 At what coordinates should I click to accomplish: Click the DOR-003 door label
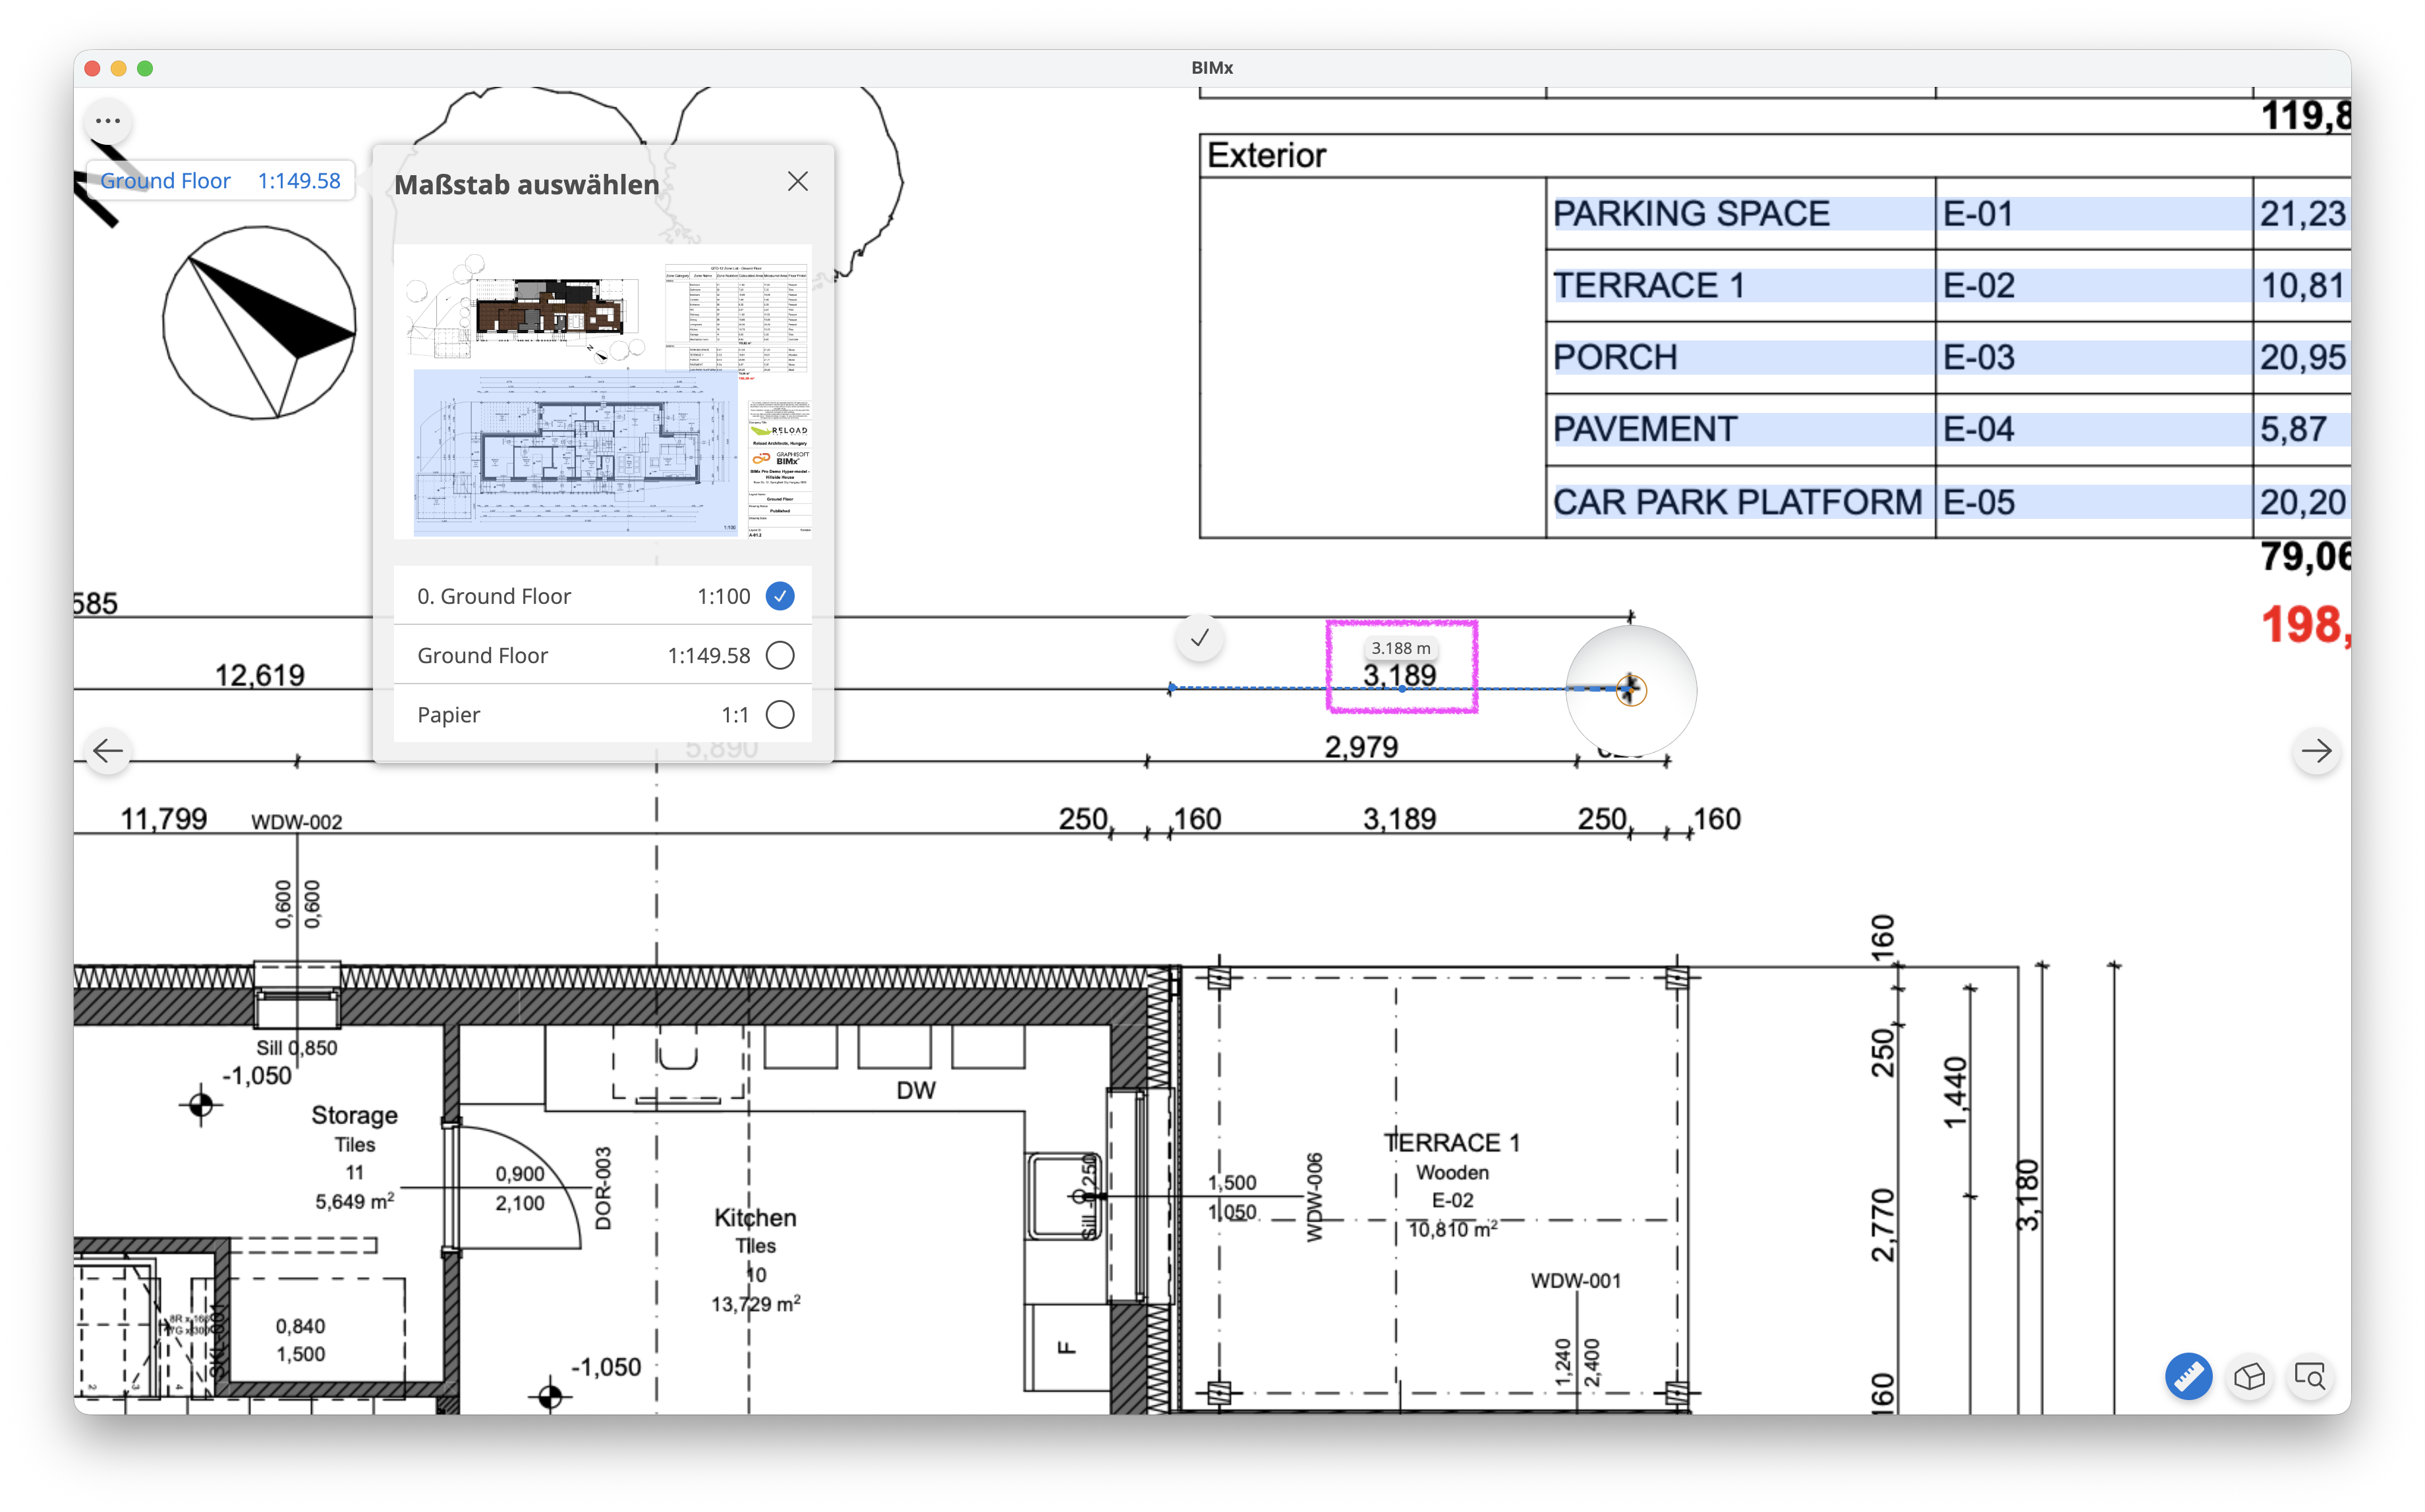pos(602,1188)
